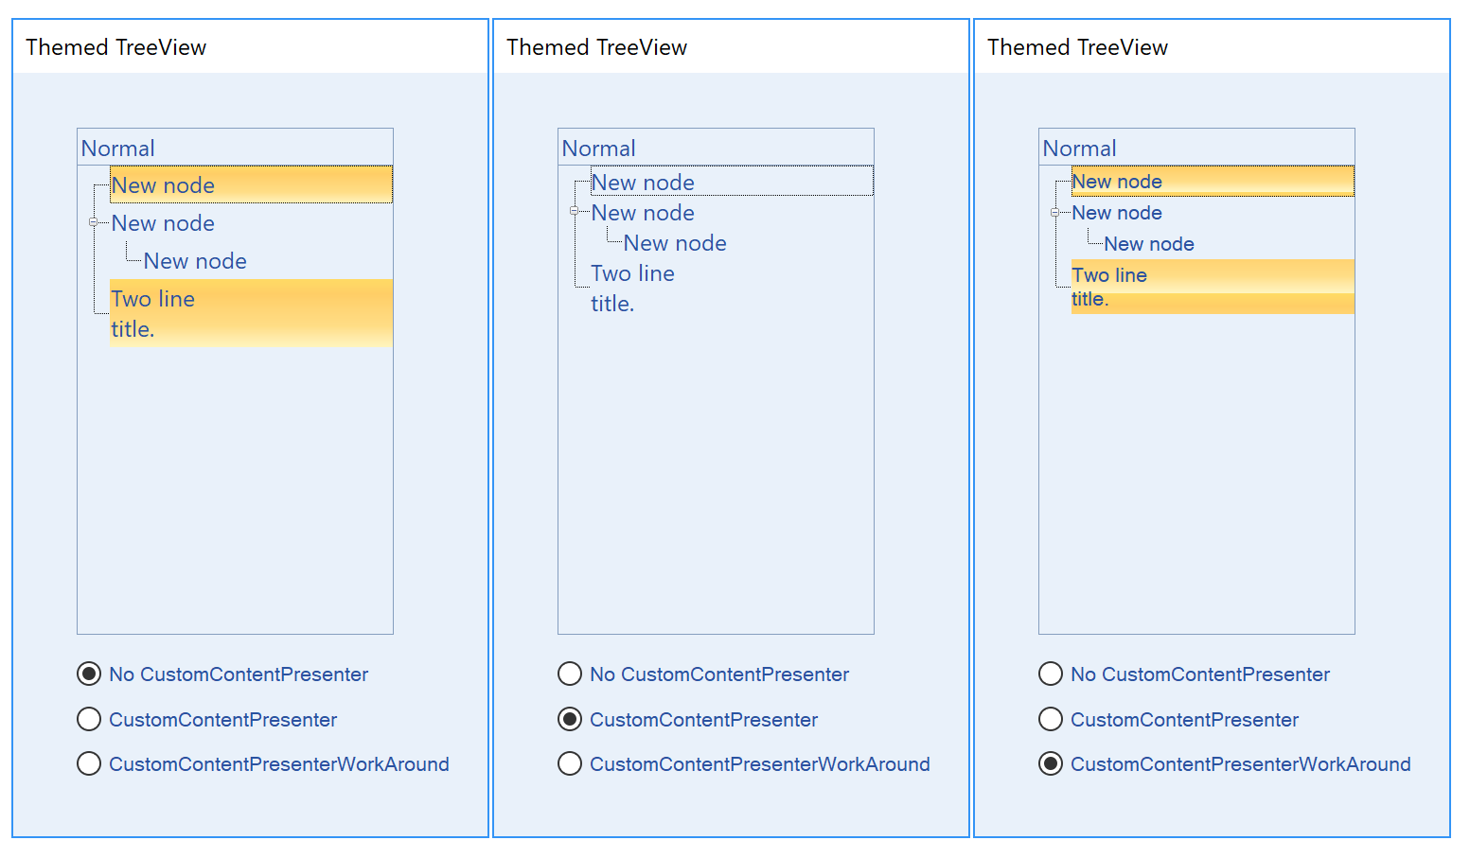
Task: Select nested child New node, right tree
Action: (x=1149, y=244)
